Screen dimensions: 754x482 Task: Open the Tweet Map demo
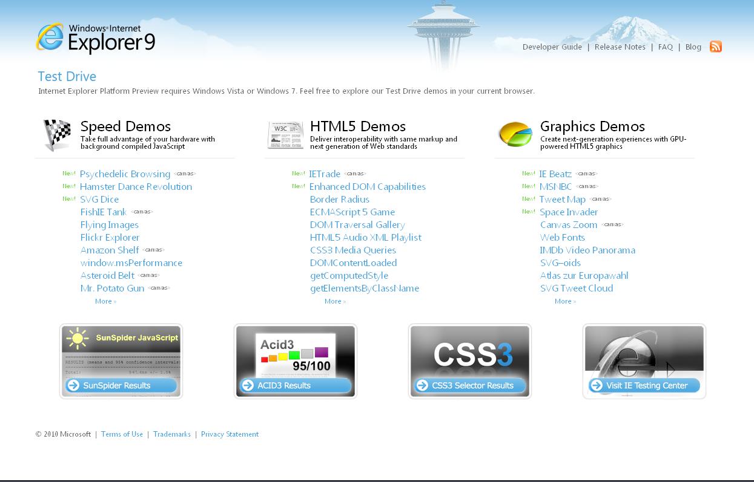coord(563,200)
